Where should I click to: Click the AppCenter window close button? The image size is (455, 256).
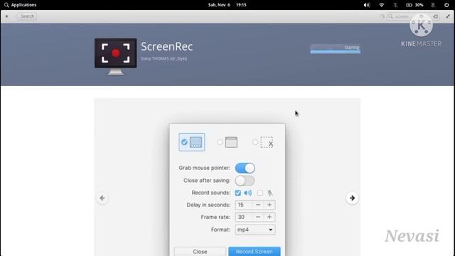pyautogui.click(x=6, y=16)
